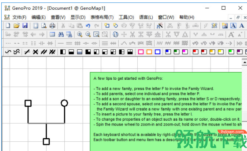Restore the inner document window
Screen dimensions: 247x151
point(238,17)
